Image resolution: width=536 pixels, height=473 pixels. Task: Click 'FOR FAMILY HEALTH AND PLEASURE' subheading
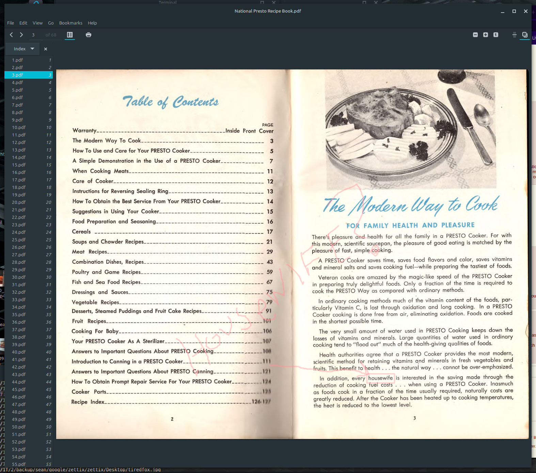pyautogui.click(x=410, y=225)
